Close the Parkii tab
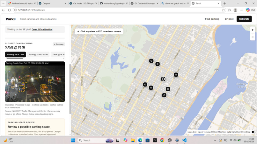This screenshot has height=144, width=257. click(218, 3)
